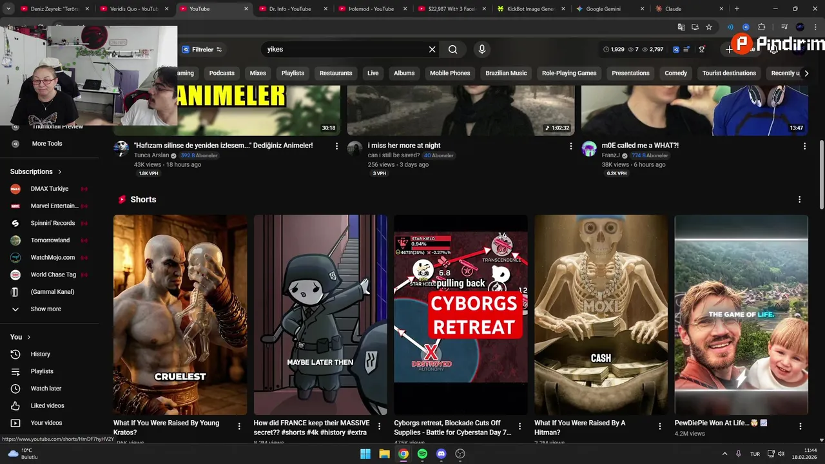Open Chrome profile avatar
Image resolution: width=825 pixels, height=464 pixels.
800,27
